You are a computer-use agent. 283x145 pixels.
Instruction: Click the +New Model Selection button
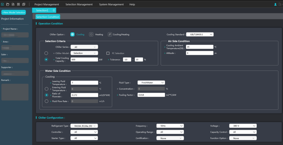[14, 12]
